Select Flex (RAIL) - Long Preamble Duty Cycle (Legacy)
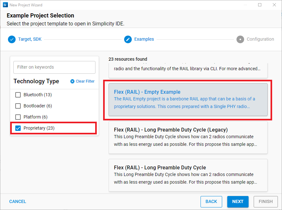This screenshot has width=282, height=210. coord(188,137)
